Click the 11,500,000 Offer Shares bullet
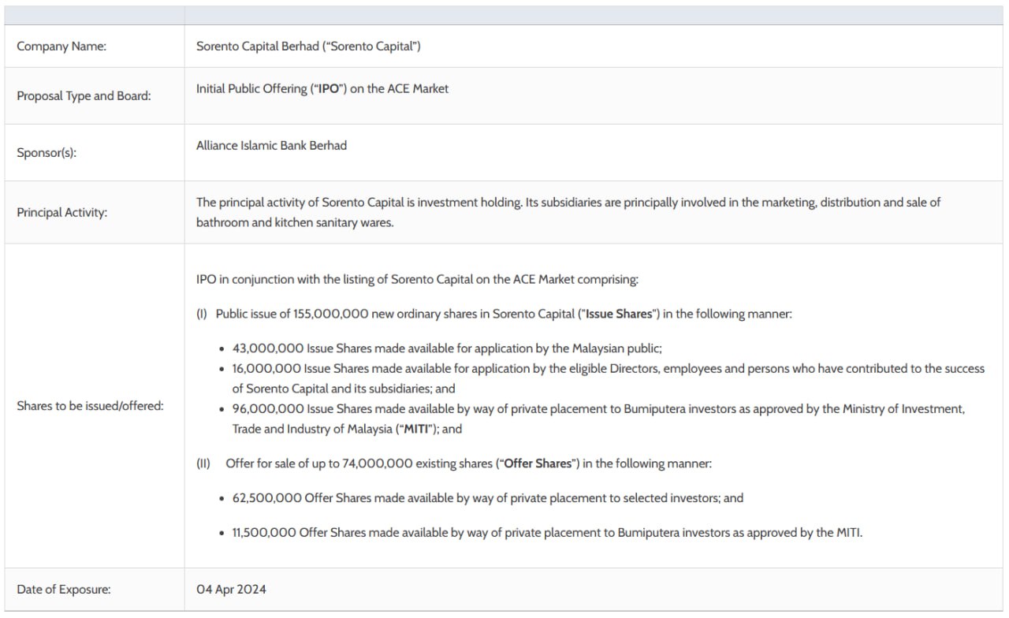Viewport: 1009px width, 618px height. 547,533
